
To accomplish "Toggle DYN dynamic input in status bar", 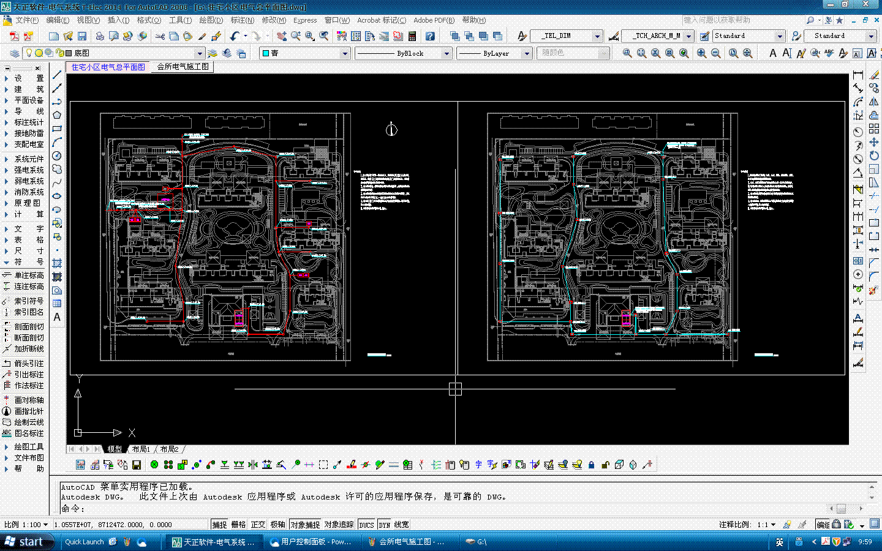I will click(384, 525).
